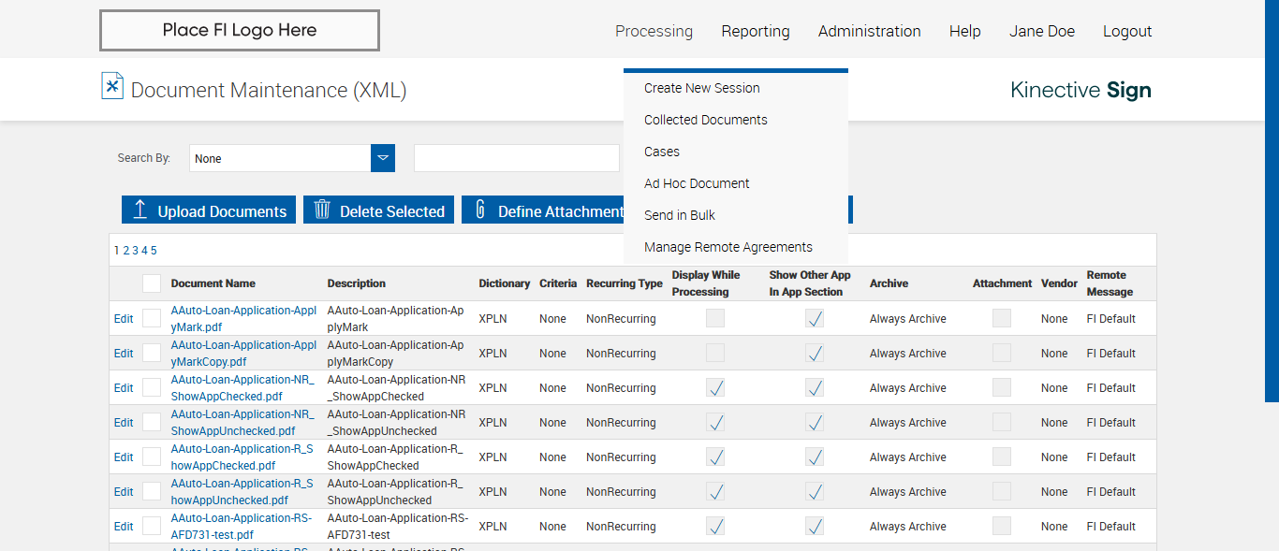Click the Document Maintenance page icon
The height and width of the screenshot is (551, 1279).
click(x=112, y=86)
